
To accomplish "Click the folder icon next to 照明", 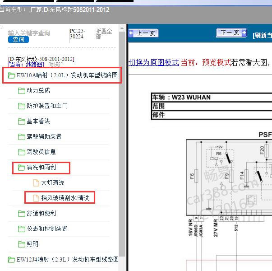I will [22, 244].
